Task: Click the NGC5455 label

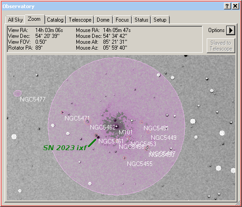Action: pyautogui.click(x=140, y=164)
